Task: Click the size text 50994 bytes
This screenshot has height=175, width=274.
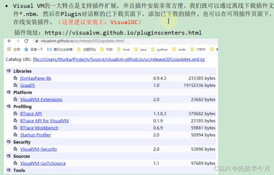Action: (203, 135)
